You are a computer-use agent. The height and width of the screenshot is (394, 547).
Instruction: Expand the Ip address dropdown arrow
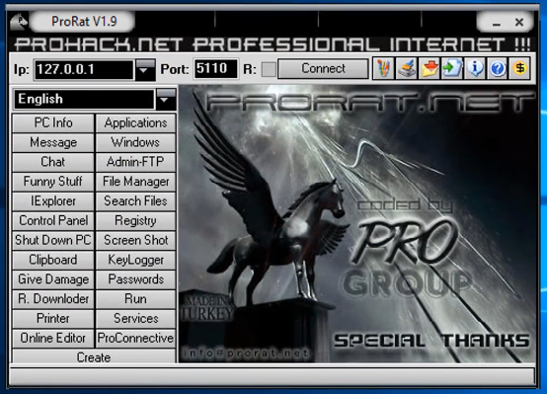tap(145, 70)
